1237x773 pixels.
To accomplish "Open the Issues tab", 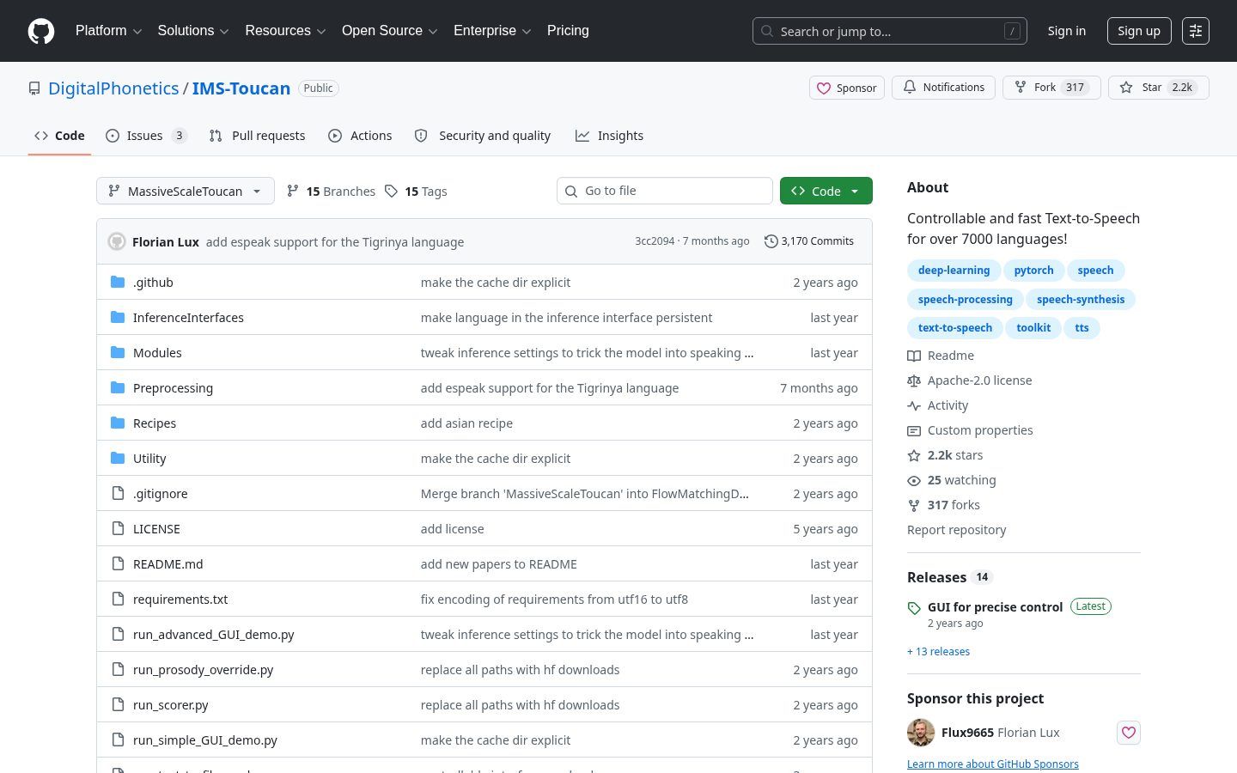I will pyautogui.click(x=146, y=136).
